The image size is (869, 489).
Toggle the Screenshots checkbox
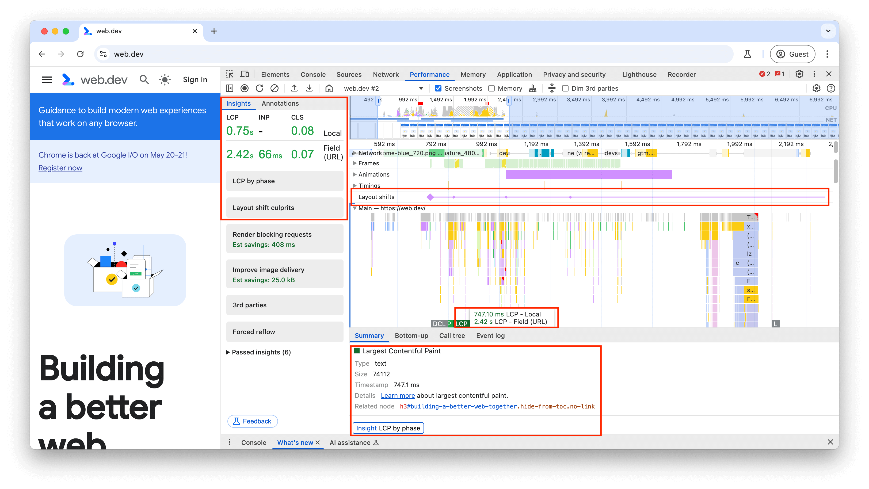click(439, 88)
